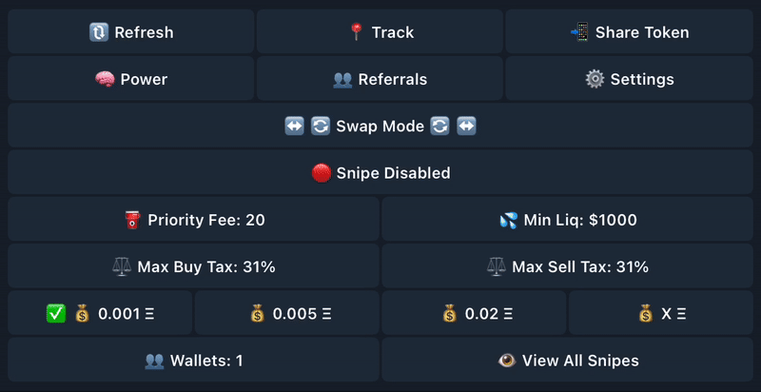The width and height of the screenshot is (761, 392).
Task: Open the custom X Ξ amount option
Action: point(661,313)
